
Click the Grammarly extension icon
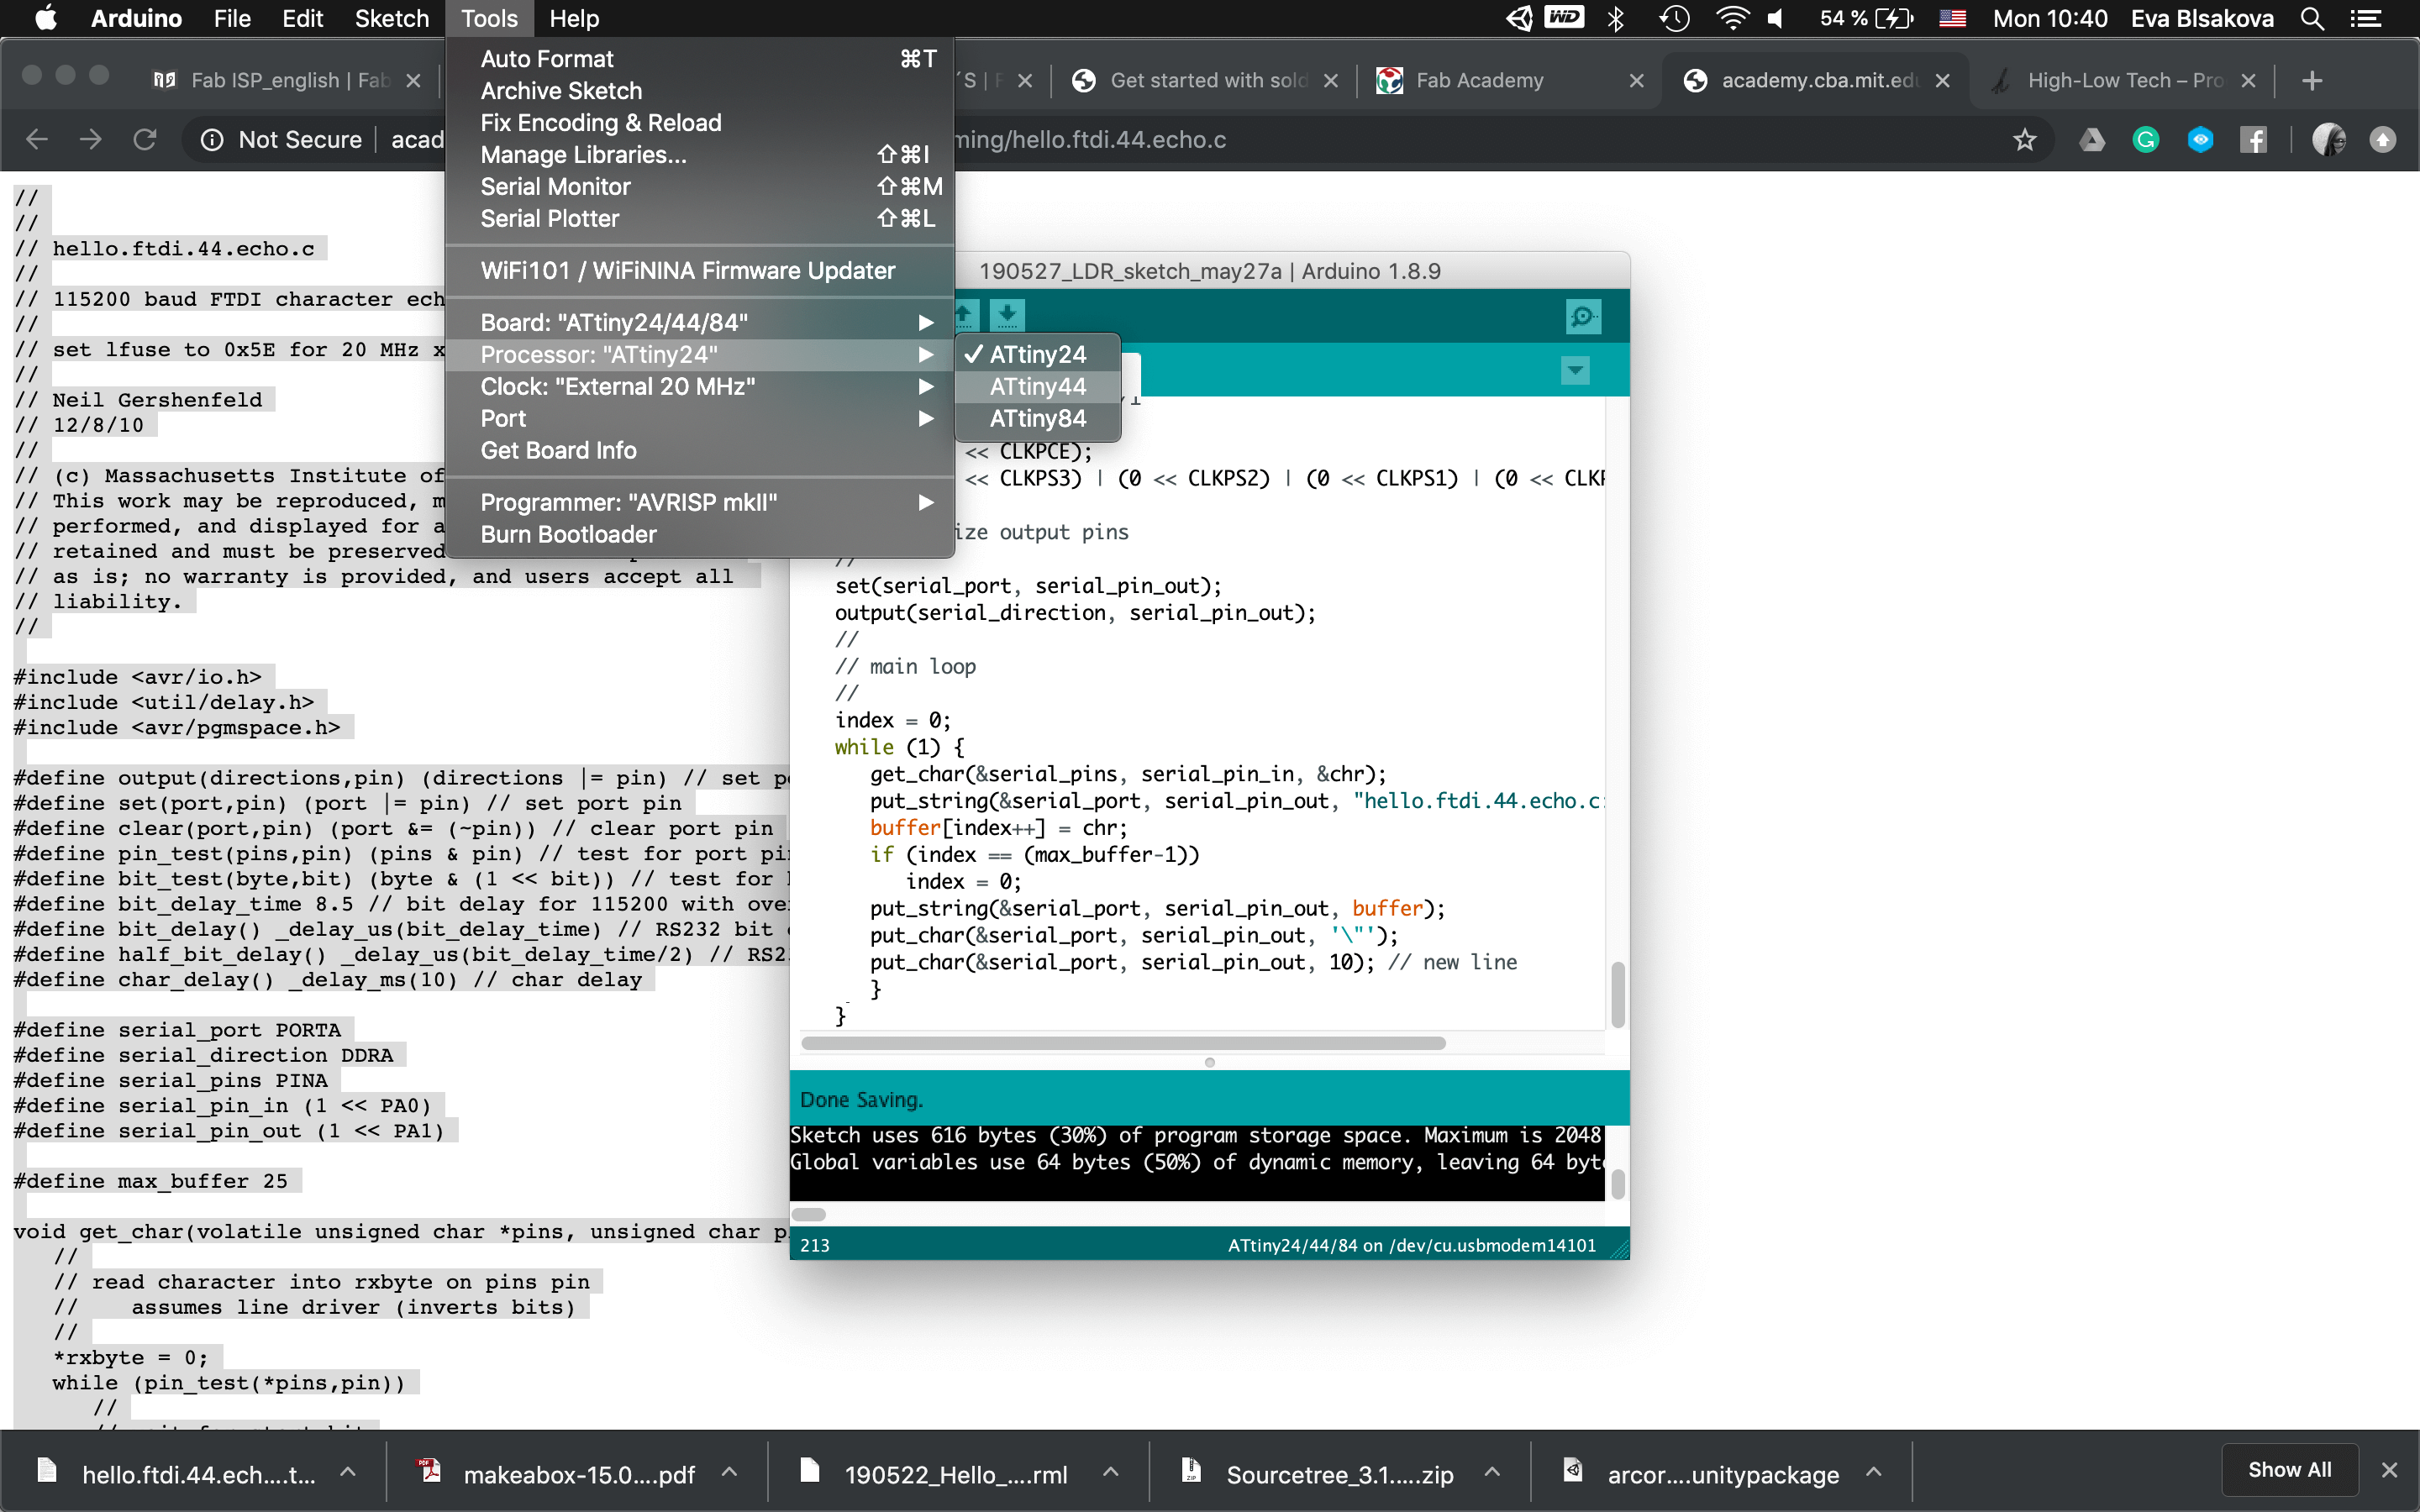[x=2145, y=140]
